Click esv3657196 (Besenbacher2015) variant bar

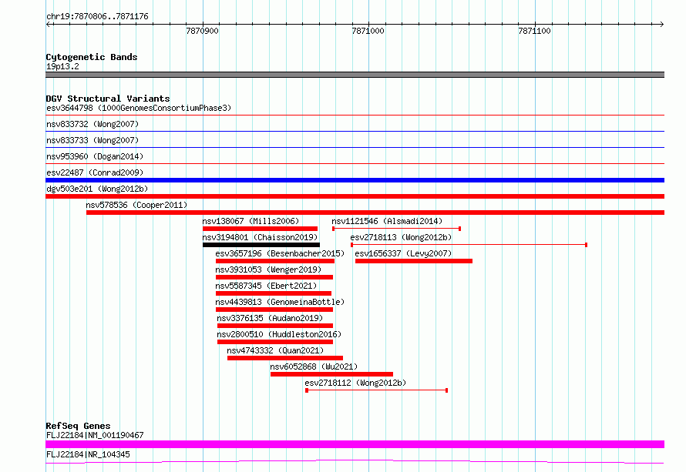[x=275, y=261]
